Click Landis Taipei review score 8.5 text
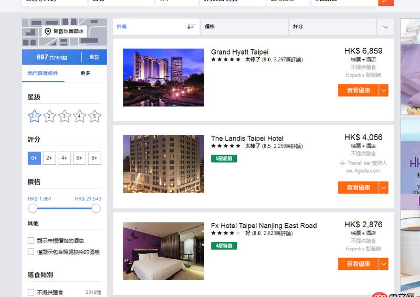The image size is (420, 297). click(267, 146)
